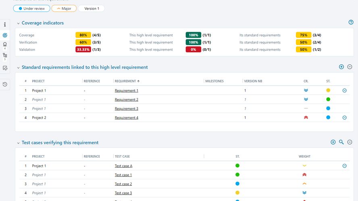Viewport: 358px width, 201px height.
Task: Add a standard requirement with plus icon
Action: [x=341, y=67]
